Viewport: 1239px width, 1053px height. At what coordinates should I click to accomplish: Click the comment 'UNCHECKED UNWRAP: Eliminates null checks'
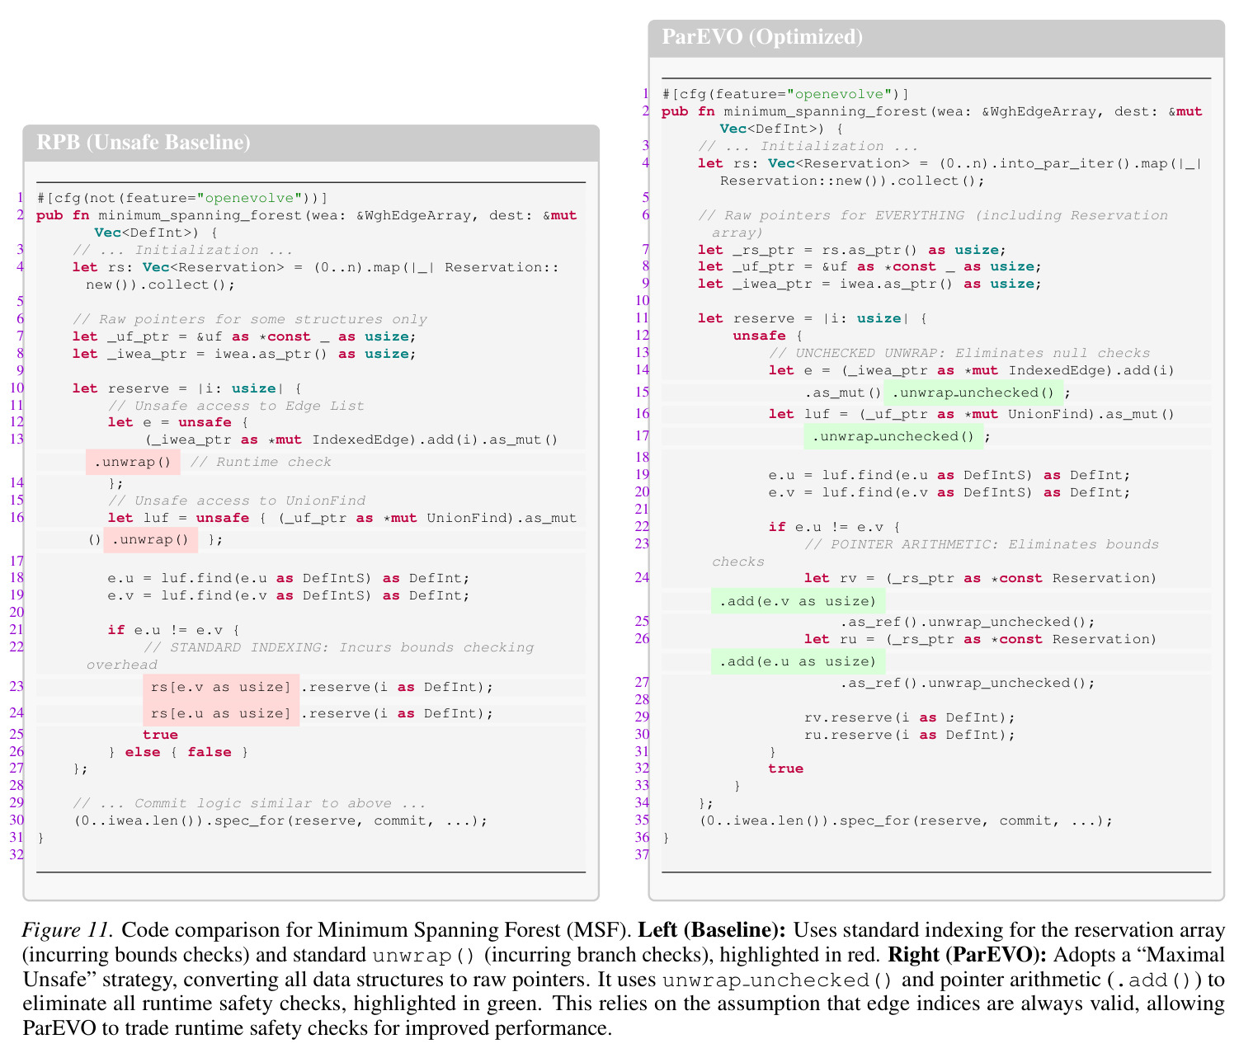(959, 353)
